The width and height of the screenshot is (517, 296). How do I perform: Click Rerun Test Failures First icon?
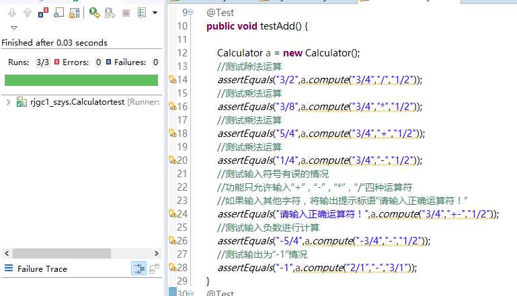point(110,13)
